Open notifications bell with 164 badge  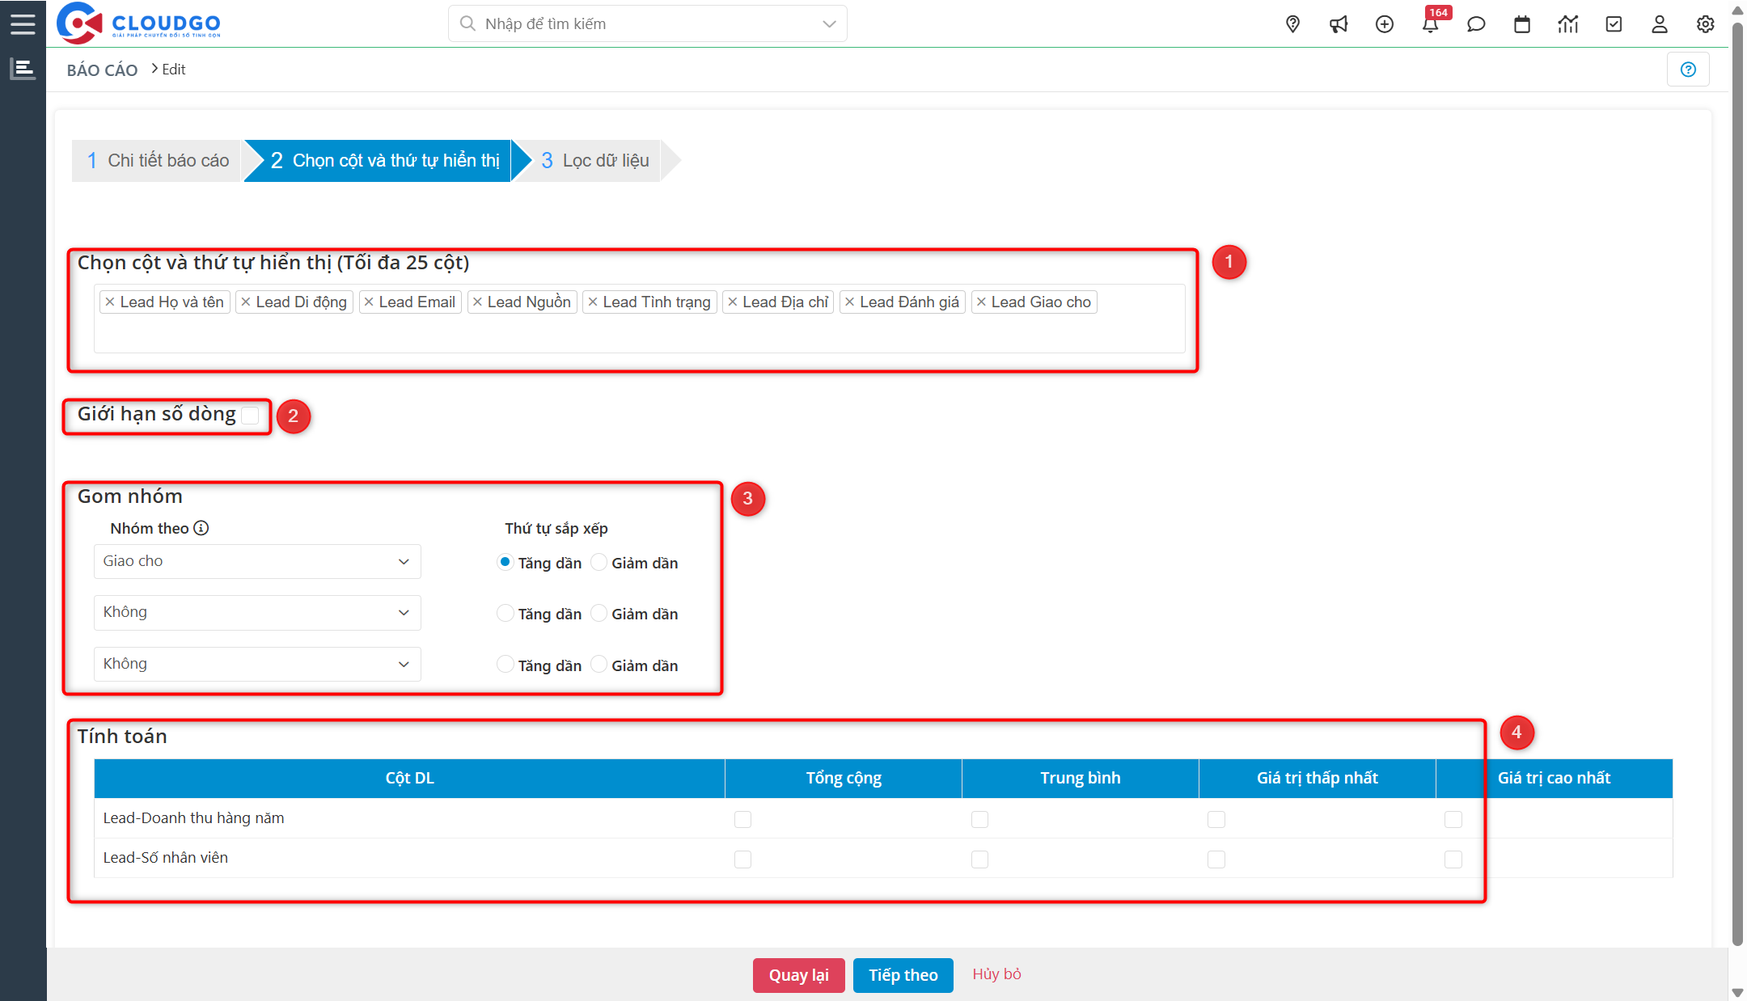tap(1431, 24)
